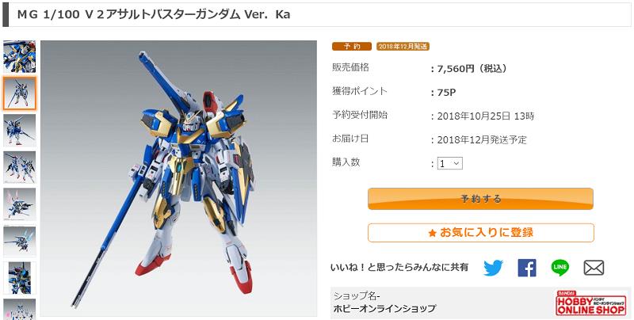Click the Bandai Hobby Online Shop logo
Screen dimensions: 634x320
pos(590,303)
